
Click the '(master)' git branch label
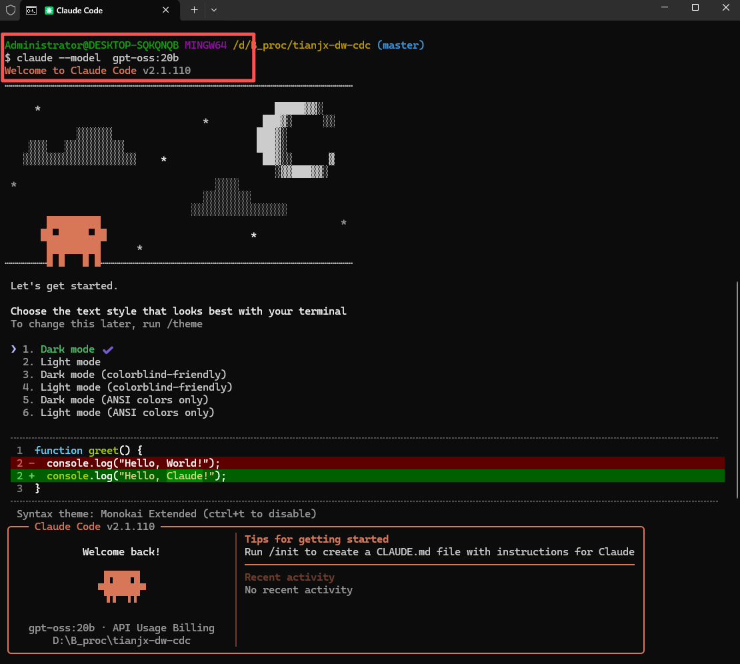(x=401, y=45)
